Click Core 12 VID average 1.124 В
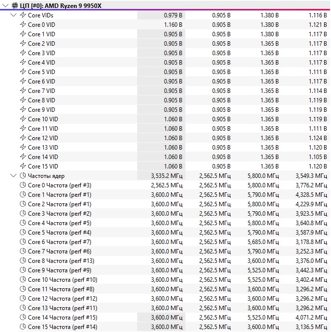331x332 pixels. [x=318, y=138]
